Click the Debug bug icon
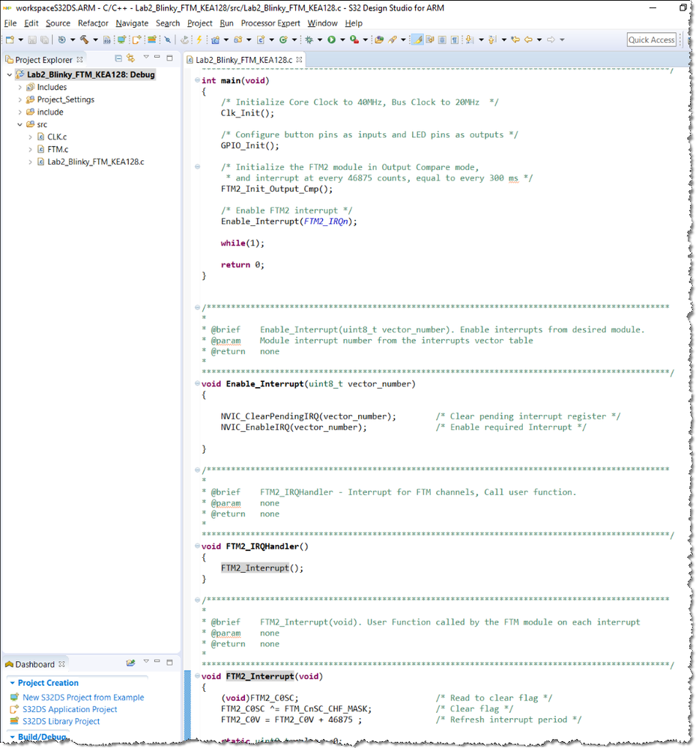696x748 pixels. click(309, 40)
